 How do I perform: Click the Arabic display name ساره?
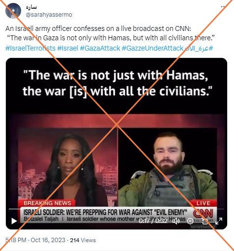tap(31, 7)
